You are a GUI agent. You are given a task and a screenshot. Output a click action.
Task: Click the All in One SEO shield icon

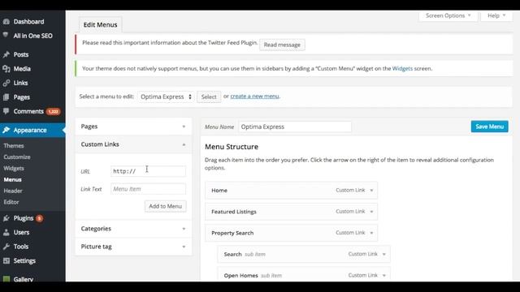point(6,35)
